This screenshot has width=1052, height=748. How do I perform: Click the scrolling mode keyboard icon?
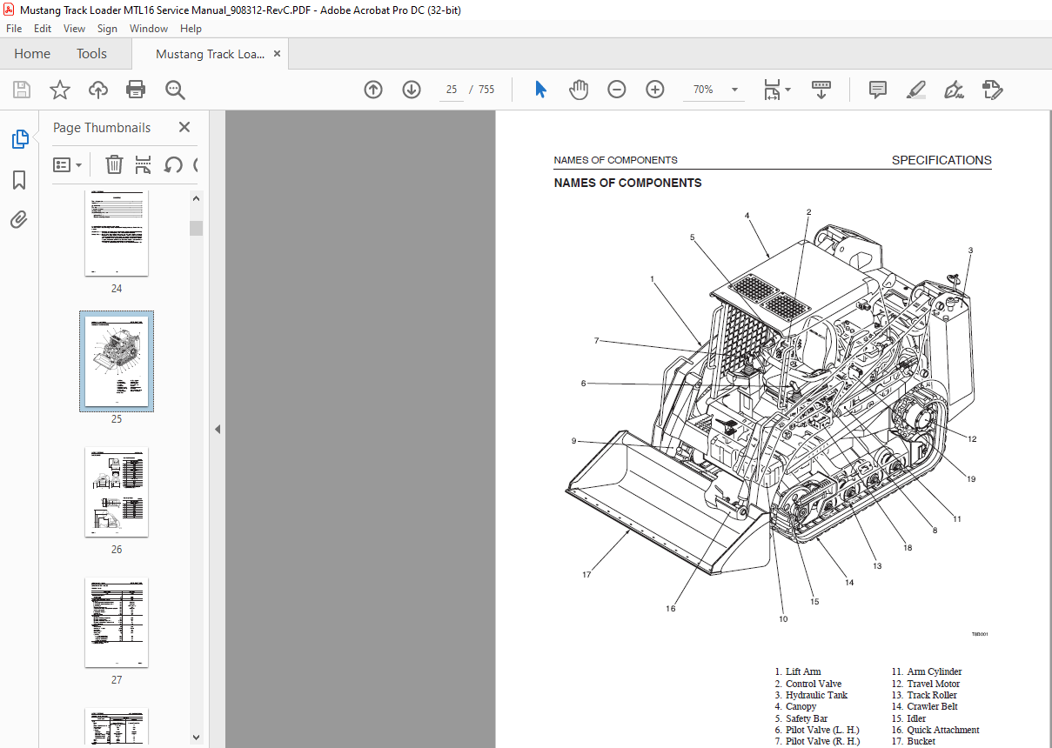pyautogui.click(x=821, y=90)
